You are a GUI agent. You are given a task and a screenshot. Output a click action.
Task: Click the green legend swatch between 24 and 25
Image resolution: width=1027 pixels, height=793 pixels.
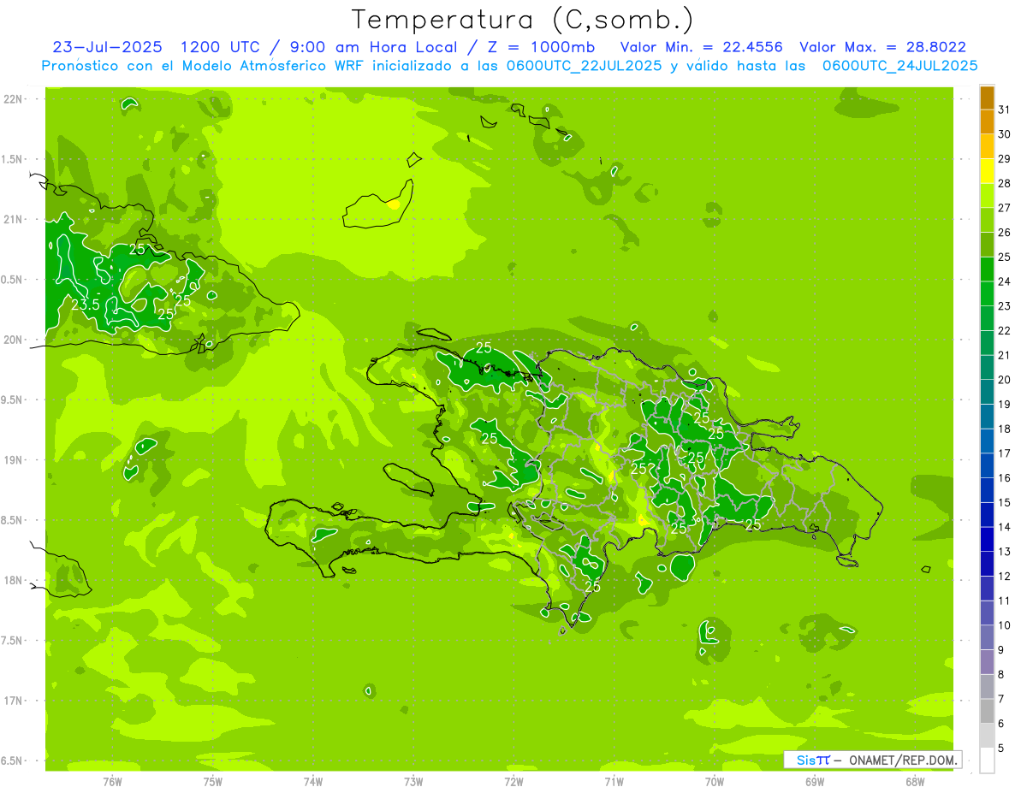[987, 269]
